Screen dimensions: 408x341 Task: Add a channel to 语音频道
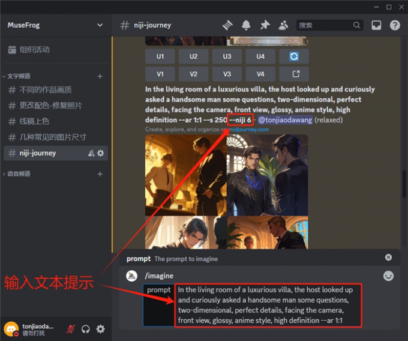[100, 174]
